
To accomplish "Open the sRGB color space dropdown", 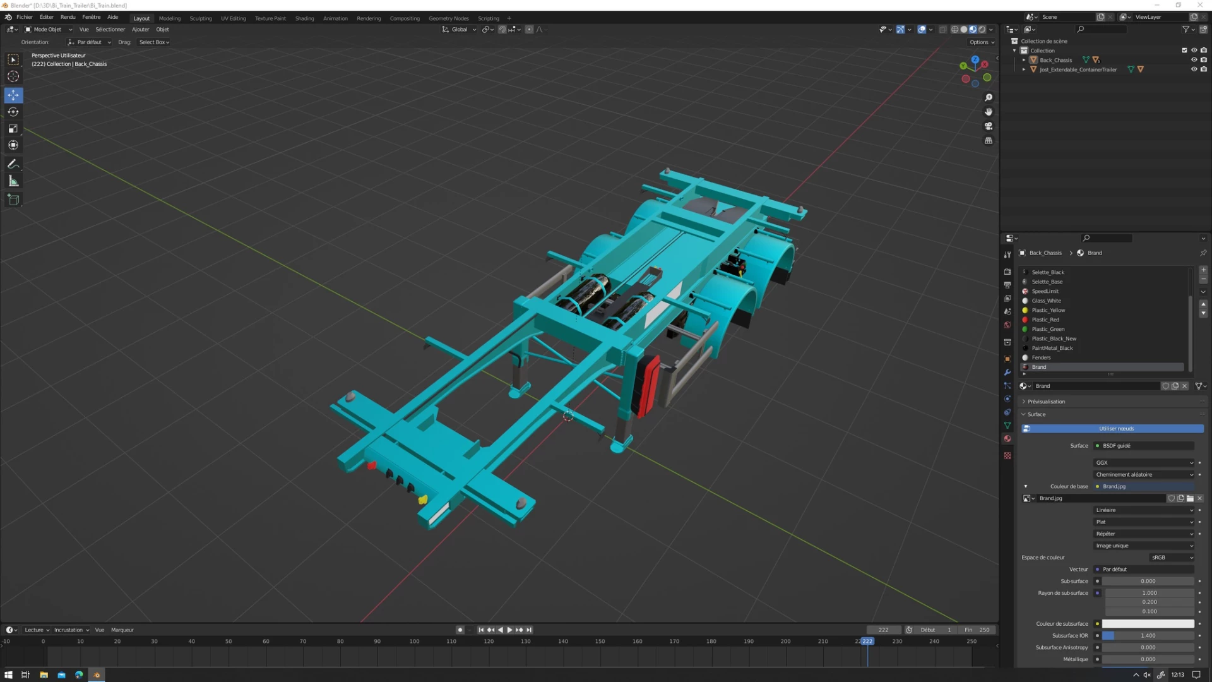I will (x=1172, y=558).
